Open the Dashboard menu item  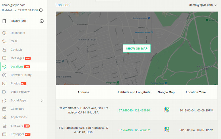(x=18, y=33)
